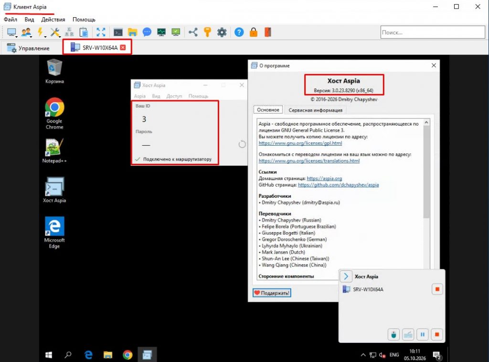Open the Файл menu
The width and height of the screenshot is (489, 362).
pyautogui.click(x=11, y=19)
